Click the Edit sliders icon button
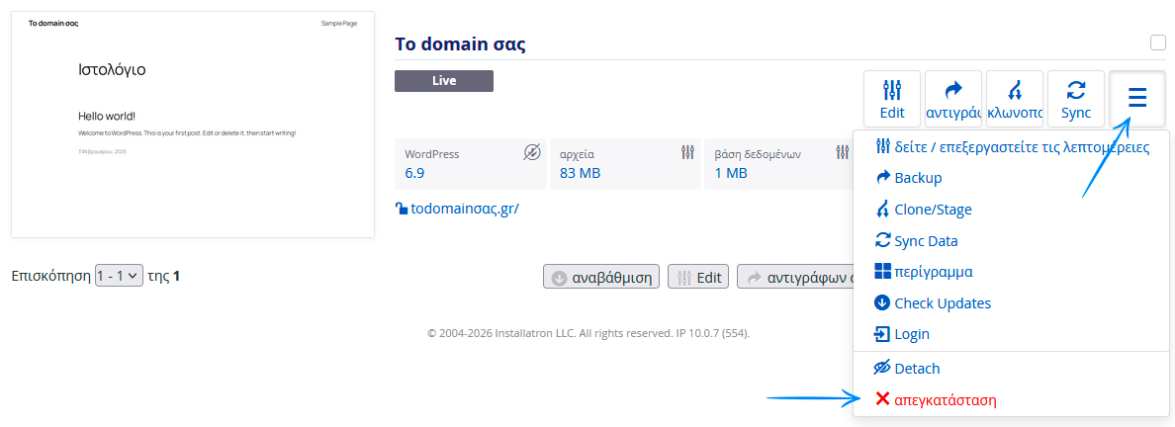This screenshot has width=1175, height=427. (892, 100)
